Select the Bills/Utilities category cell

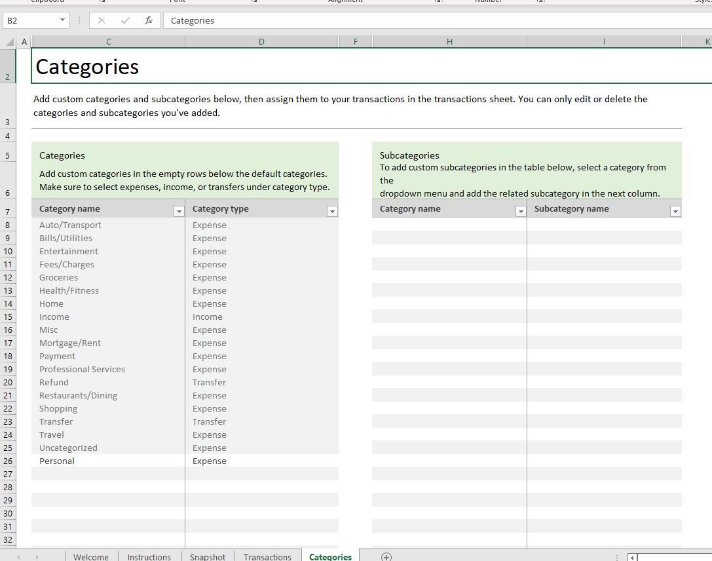109,238
